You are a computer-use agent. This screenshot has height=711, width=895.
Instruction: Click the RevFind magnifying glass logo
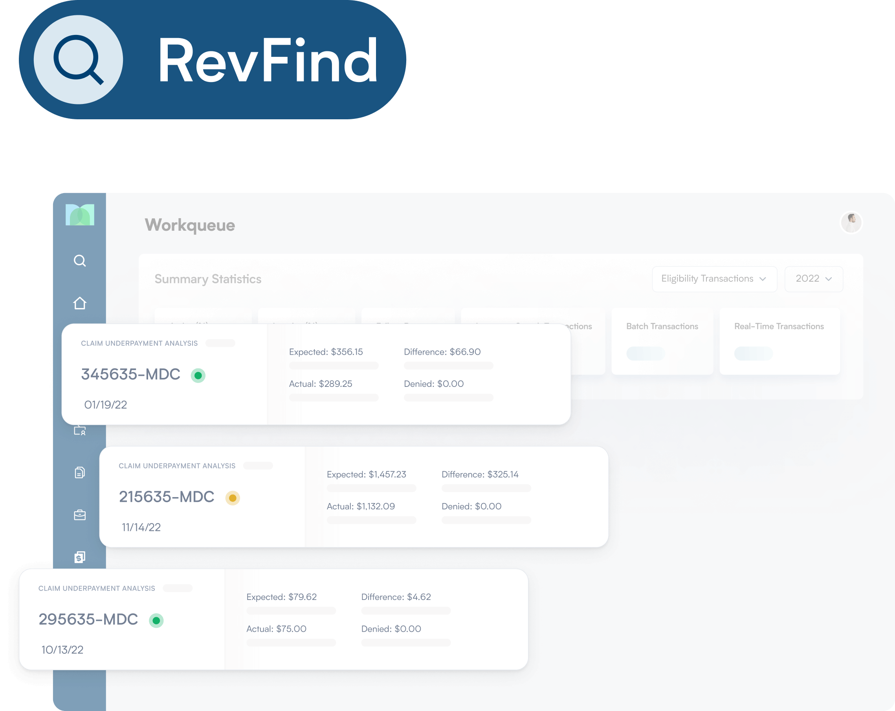point(78,60)
